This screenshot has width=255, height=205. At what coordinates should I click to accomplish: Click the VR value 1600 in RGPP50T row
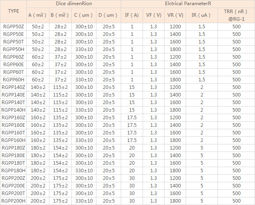click(175, 42)
